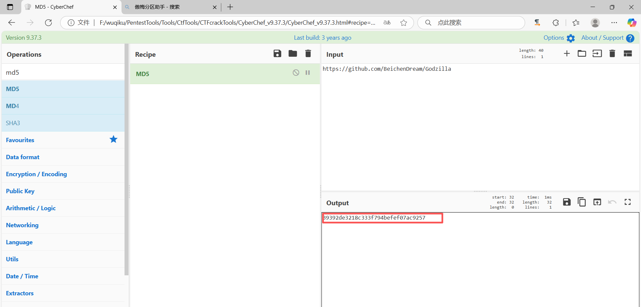Click into the Input text area
Viewport: 641px width, 307px height.
[x=480, y=127]
